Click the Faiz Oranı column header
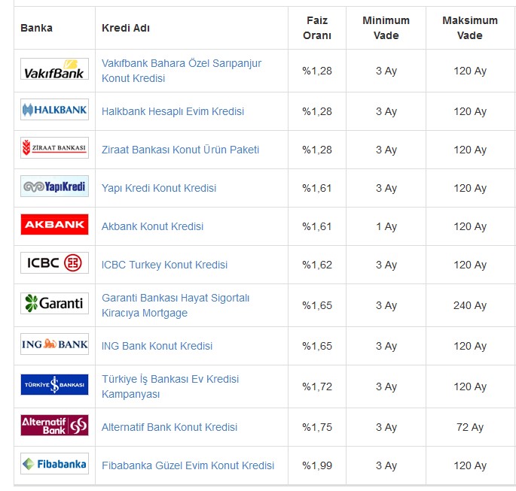516x491 pixels. coord(317,28)
